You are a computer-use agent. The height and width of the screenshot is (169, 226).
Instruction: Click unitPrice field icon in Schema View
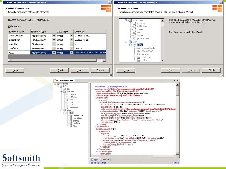point(139,57)
